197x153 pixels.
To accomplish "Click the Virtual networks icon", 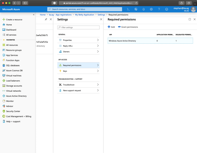I will pyautogui.click(x=4, y=91).
